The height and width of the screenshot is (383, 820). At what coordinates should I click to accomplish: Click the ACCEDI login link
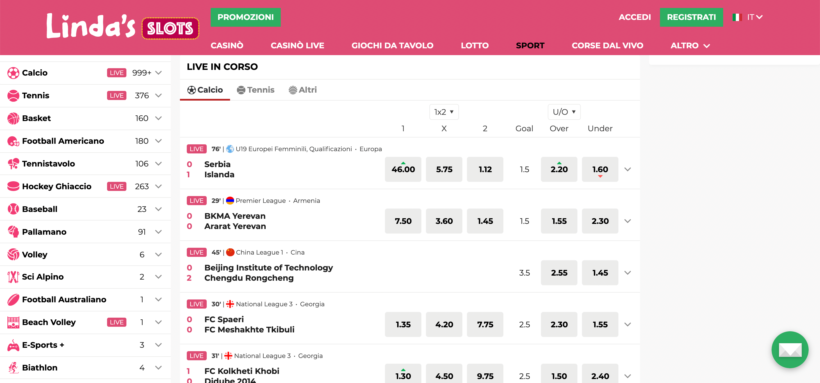(x=635, y=17)
